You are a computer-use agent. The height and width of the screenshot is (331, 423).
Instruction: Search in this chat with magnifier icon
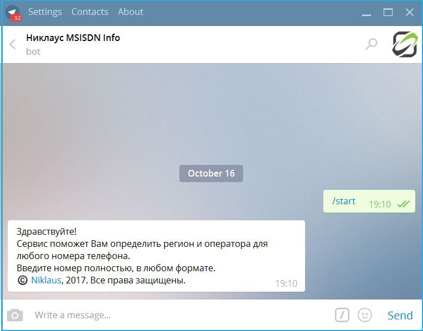[372, 44]
